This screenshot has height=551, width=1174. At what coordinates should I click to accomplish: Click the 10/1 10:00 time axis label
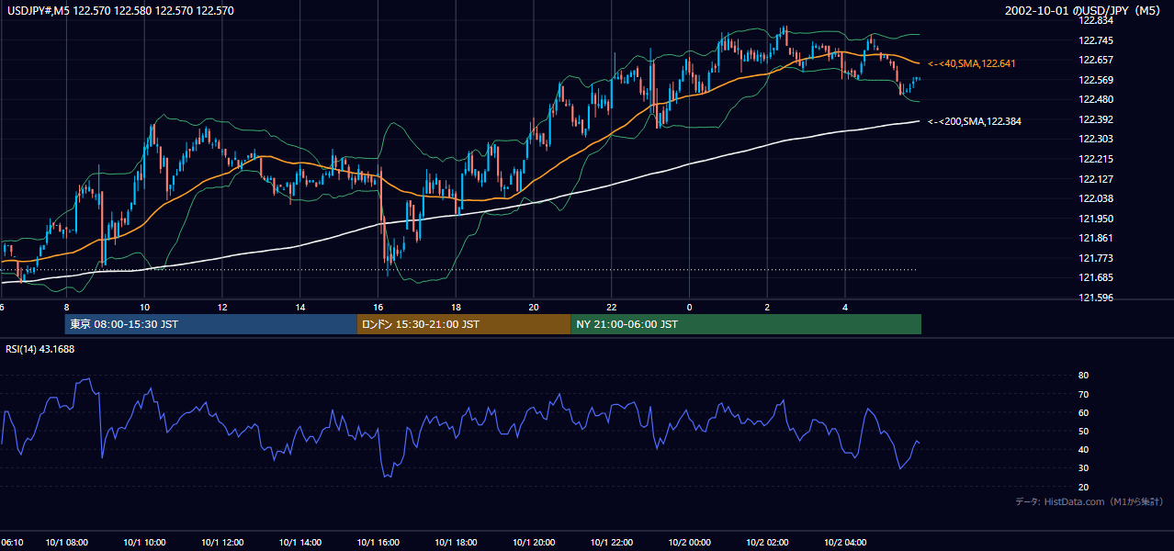tap(144, 543)
